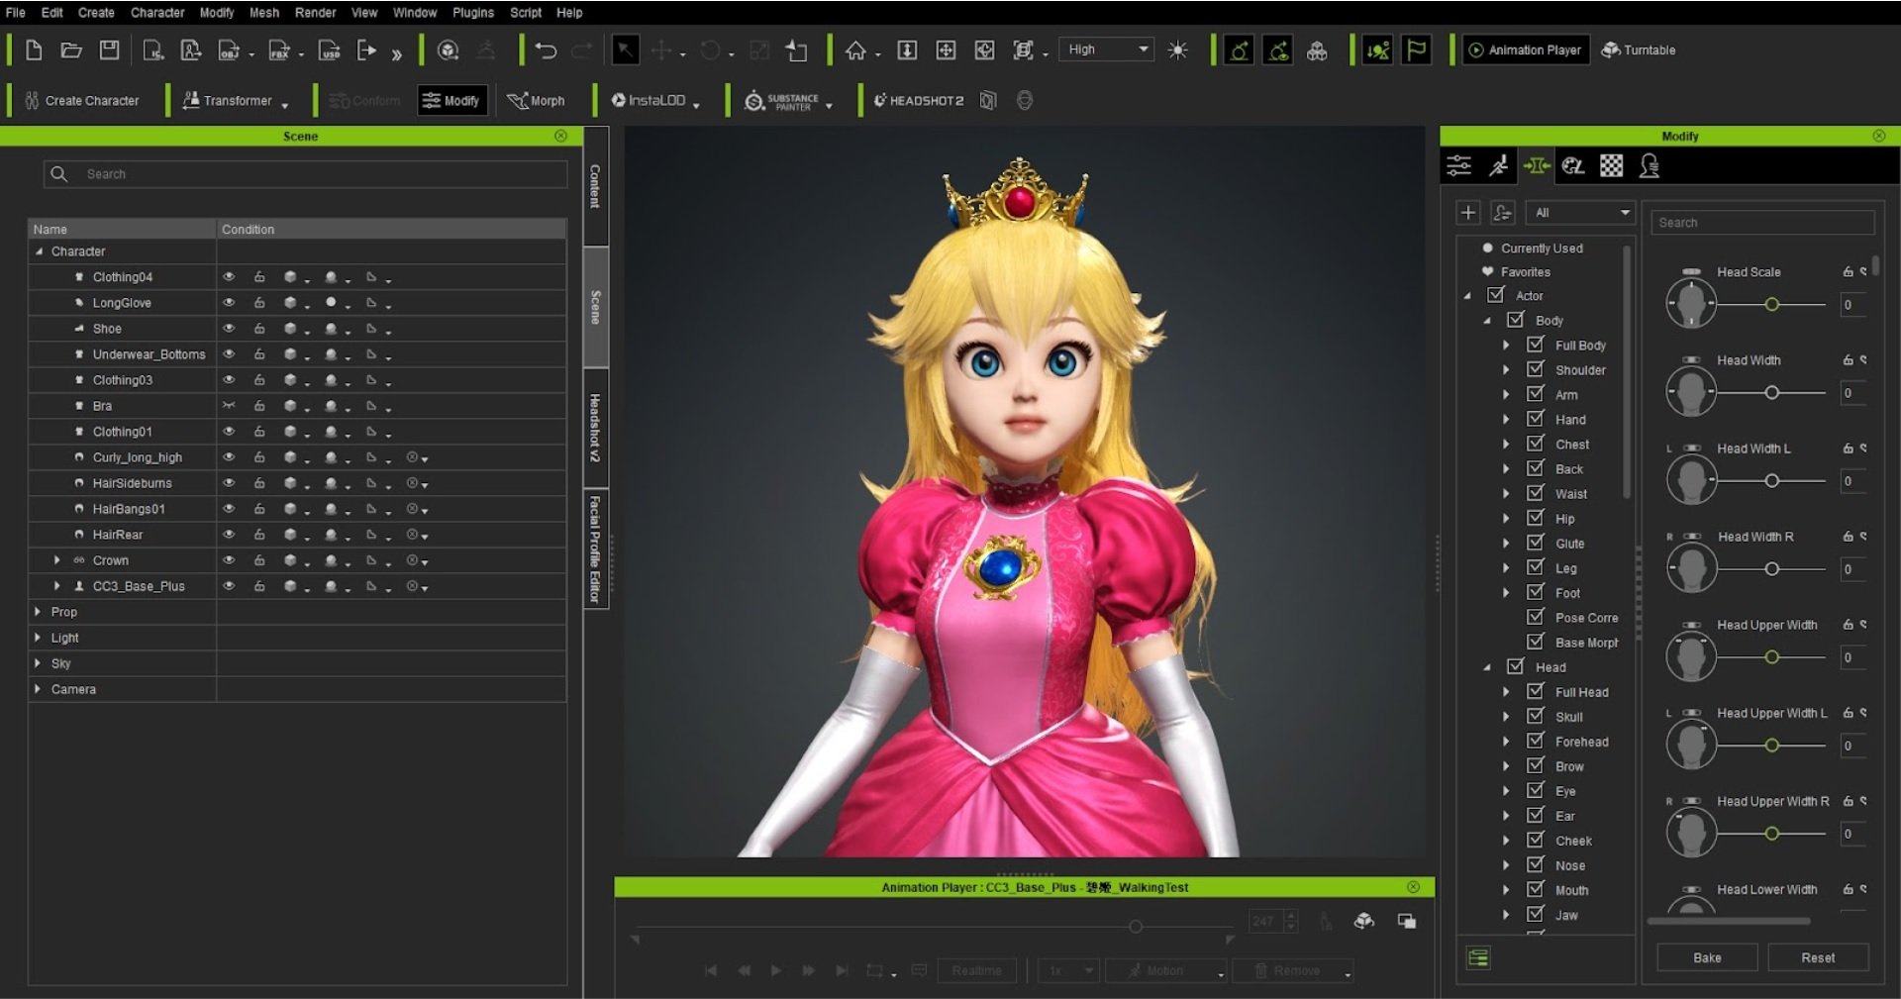Uncheck the Full Body morph category

click(1536, 345)
